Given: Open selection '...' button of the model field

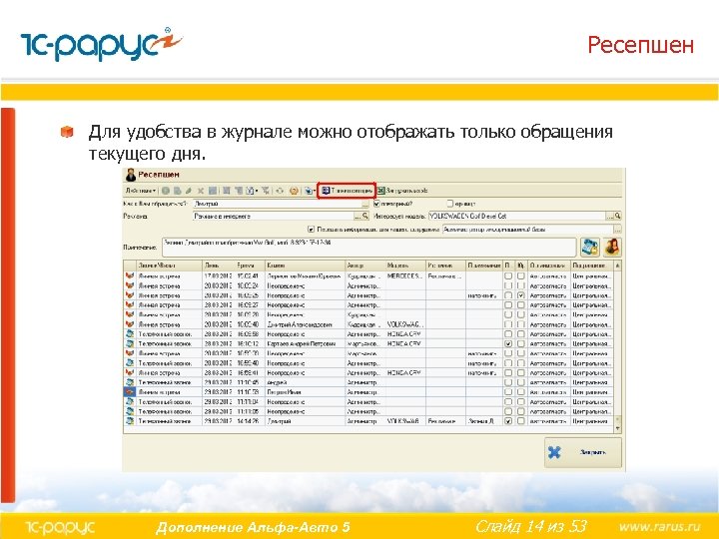Looking at the screenshot, I should (610, 216).
